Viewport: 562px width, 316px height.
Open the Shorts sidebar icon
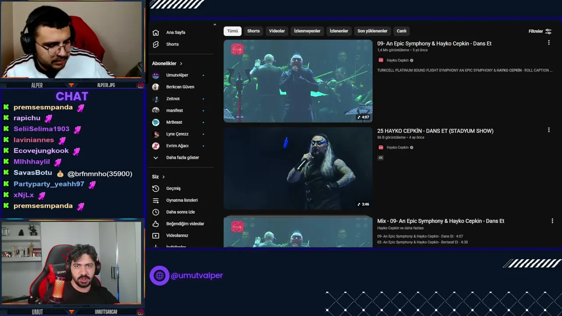155,44
